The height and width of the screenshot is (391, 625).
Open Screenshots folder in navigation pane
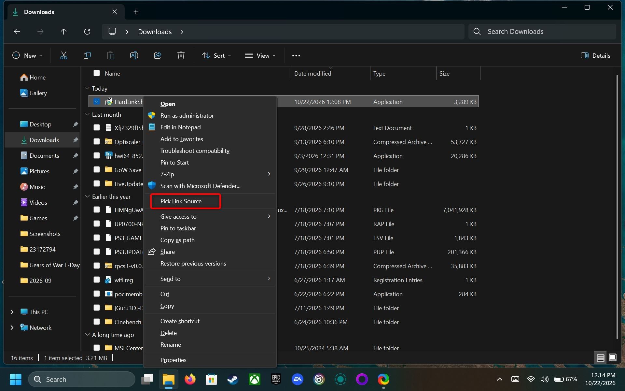(45, 234)
